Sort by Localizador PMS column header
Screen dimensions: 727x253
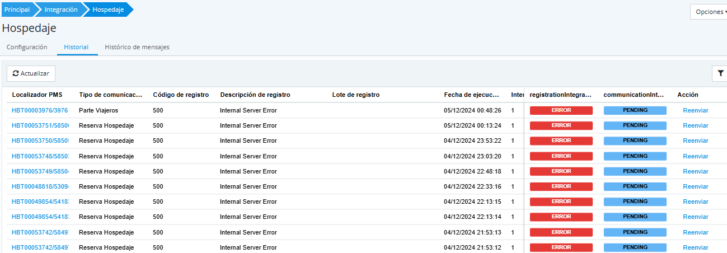point(37,95)
